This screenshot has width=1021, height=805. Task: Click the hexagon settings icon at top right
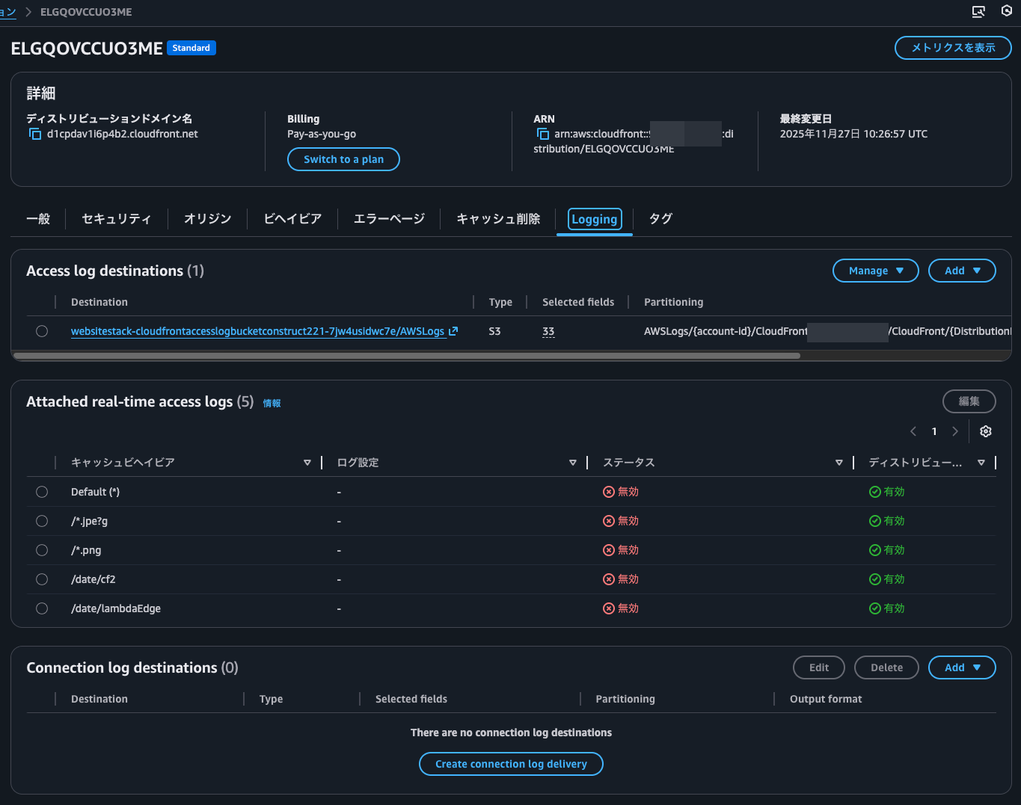1007,12
